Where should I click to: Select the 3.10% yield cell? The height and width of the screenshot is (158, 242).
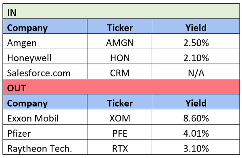(196, 147)
